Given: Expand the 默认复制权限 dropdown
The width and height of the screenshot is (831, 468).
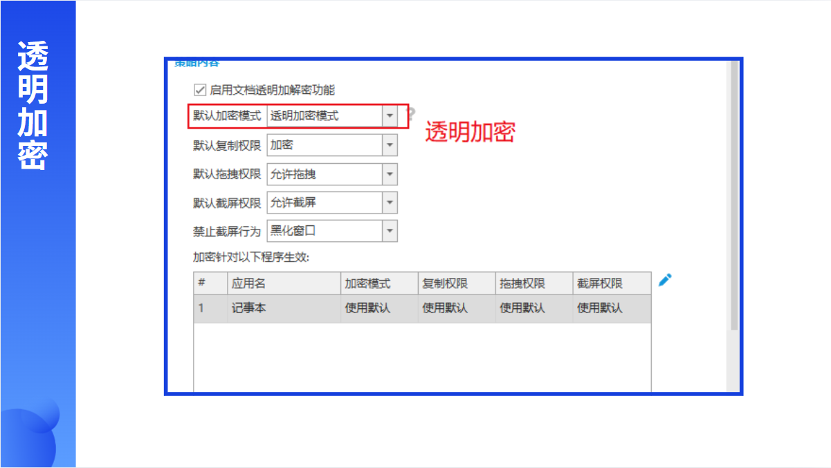Looking at the screenshot, I should (x=390, y=145).
